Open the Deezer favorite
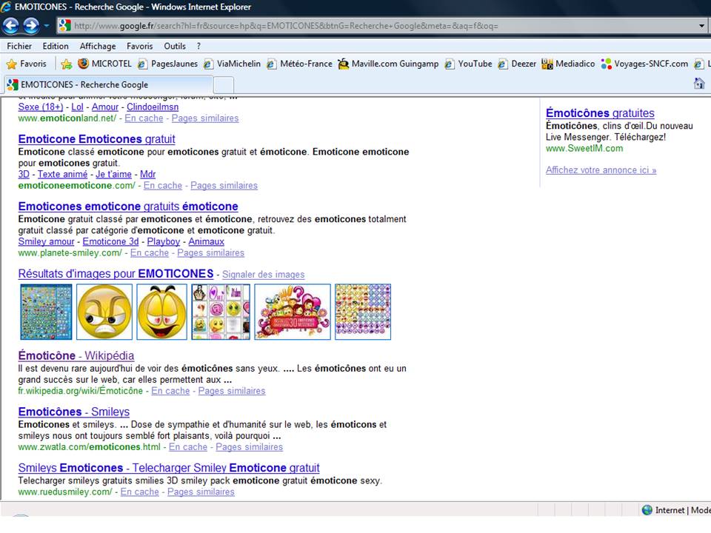The height and width of the screenshot is (533, 711). point(518,64)
